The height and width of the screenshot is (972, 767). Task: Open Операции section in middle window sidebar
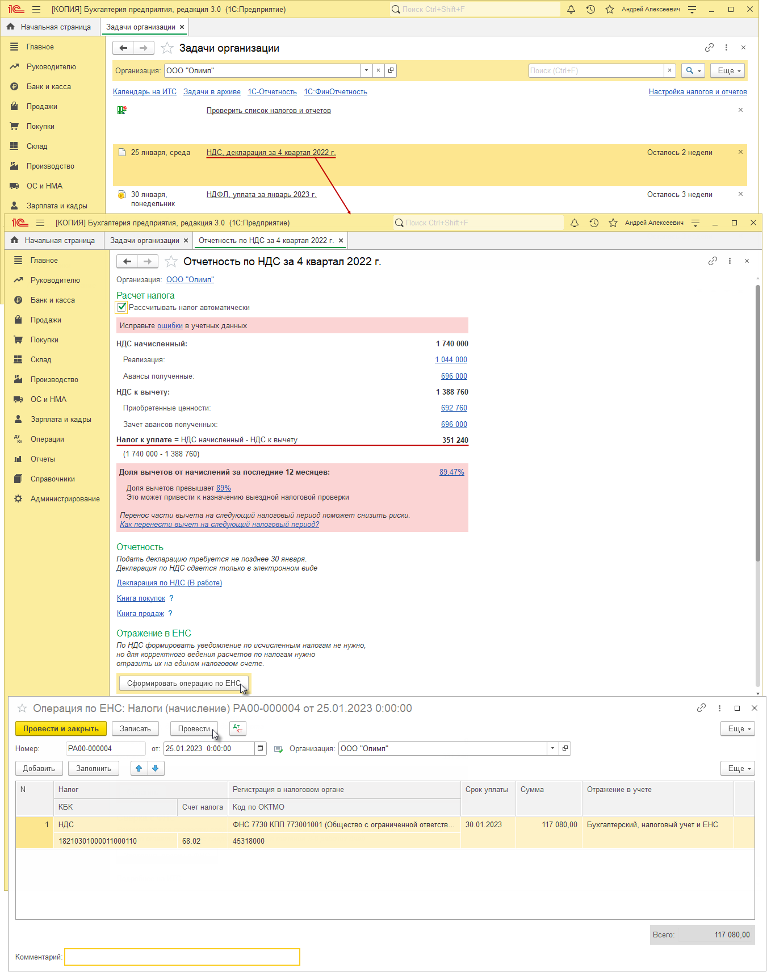47,439
